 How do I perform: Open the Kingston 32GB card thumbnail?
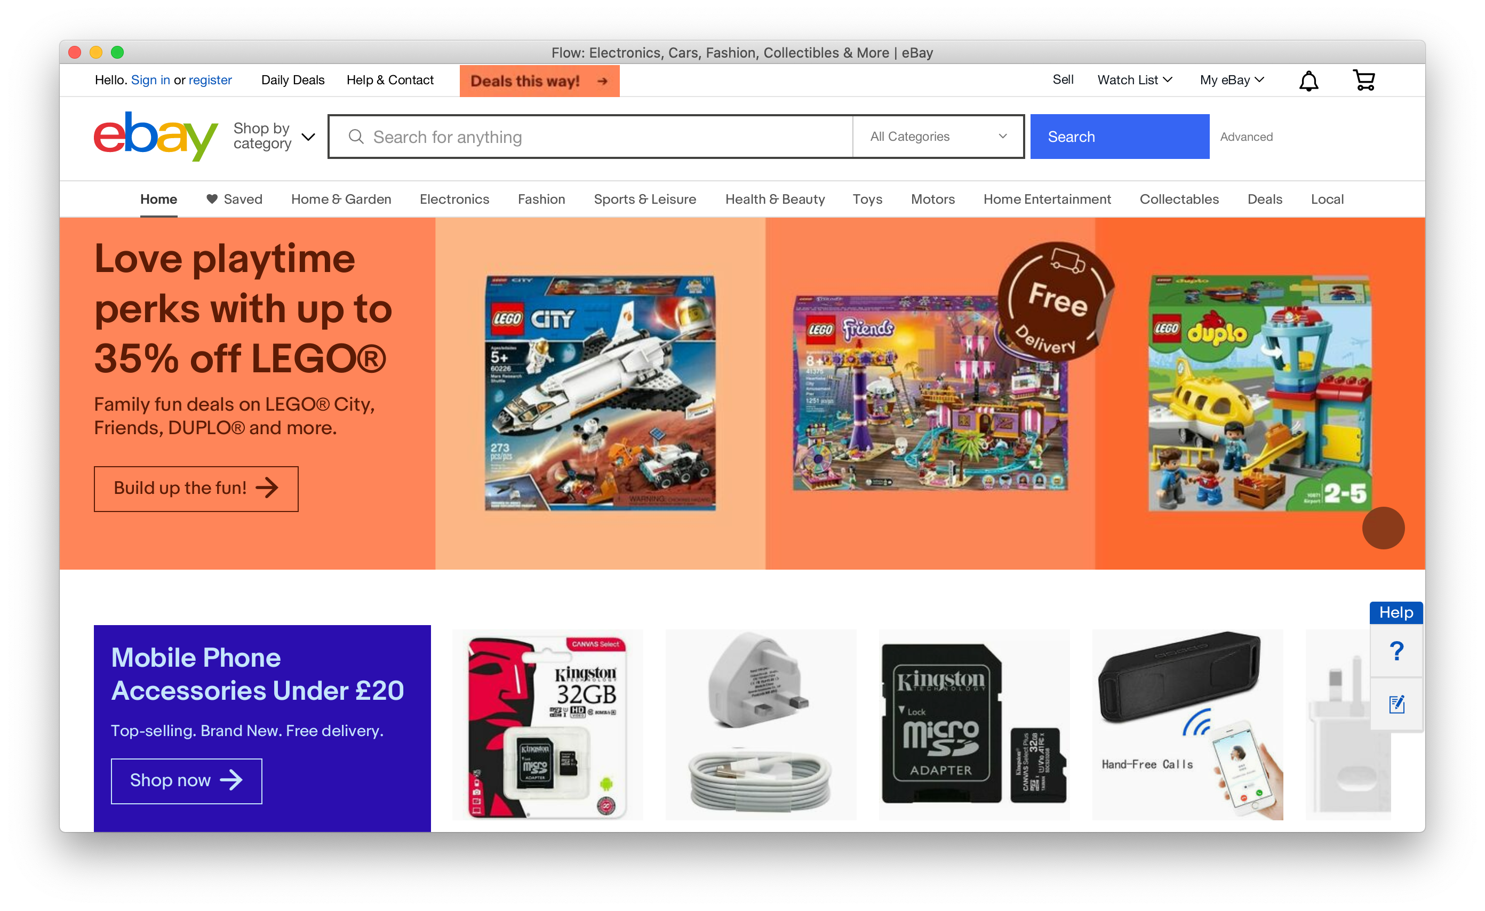[548, 725]
